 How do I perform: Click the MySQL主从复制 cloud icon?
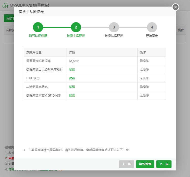tap(5, 5)
